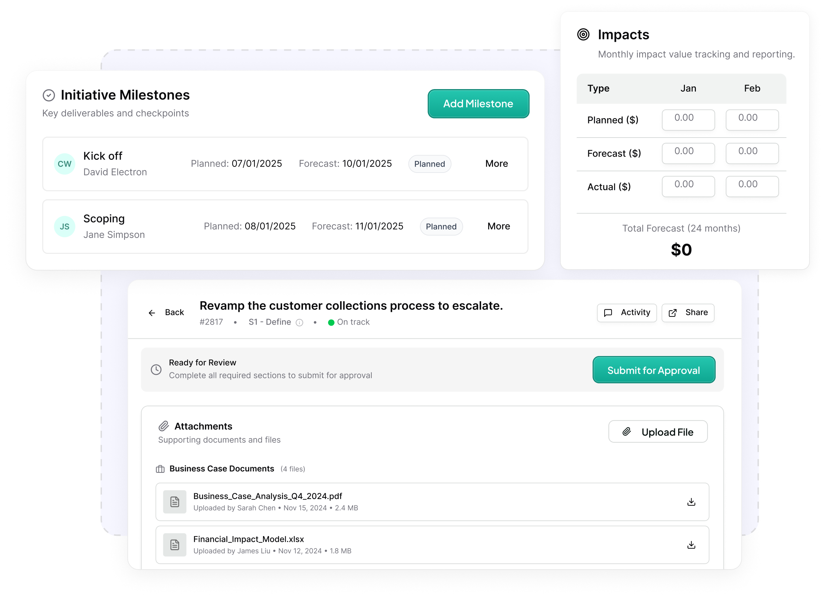Click the Impacts target icon
Viewport: 824px width, 599px height.
(x=583, y=35)
